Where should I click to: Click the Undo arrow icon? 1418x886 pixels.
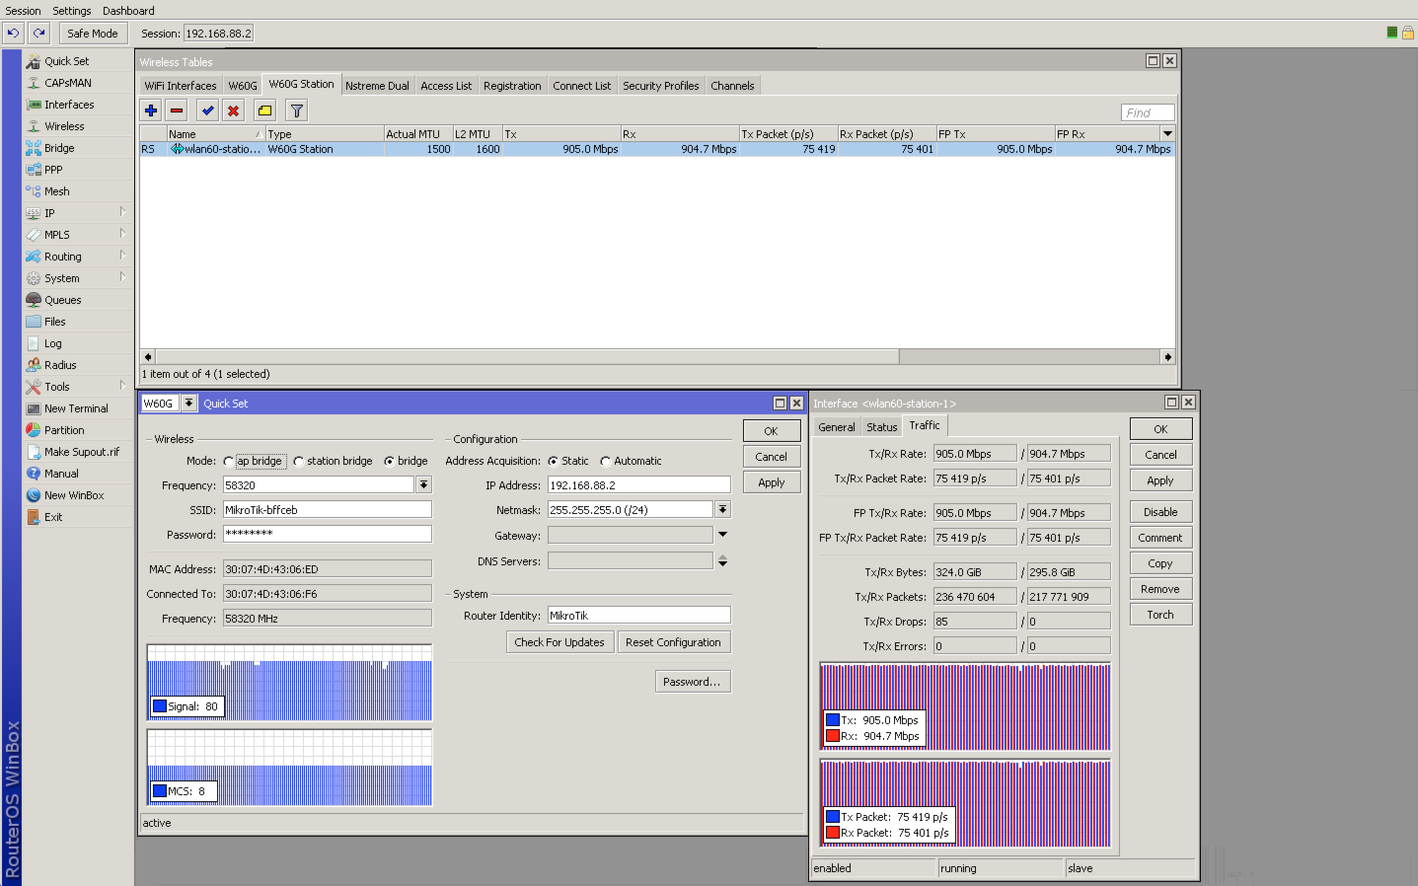[13, 33]
